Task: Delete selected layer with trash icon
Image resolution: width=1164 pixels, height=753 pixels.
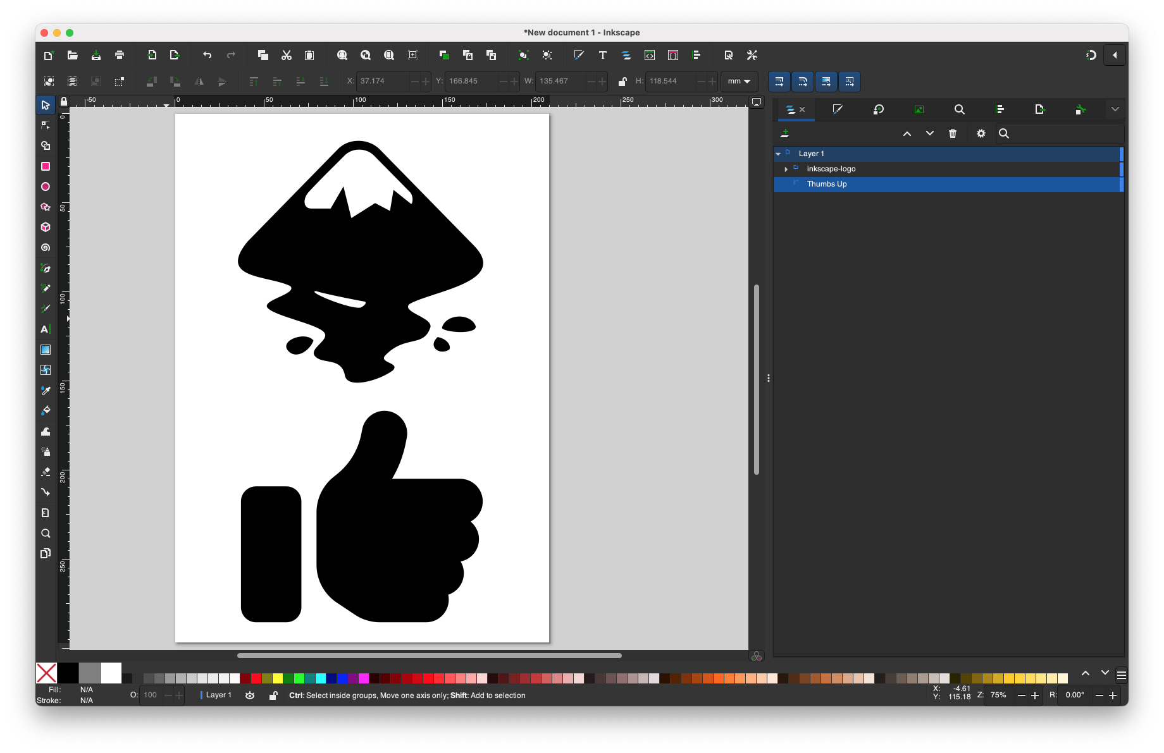Action: [953, 133]
